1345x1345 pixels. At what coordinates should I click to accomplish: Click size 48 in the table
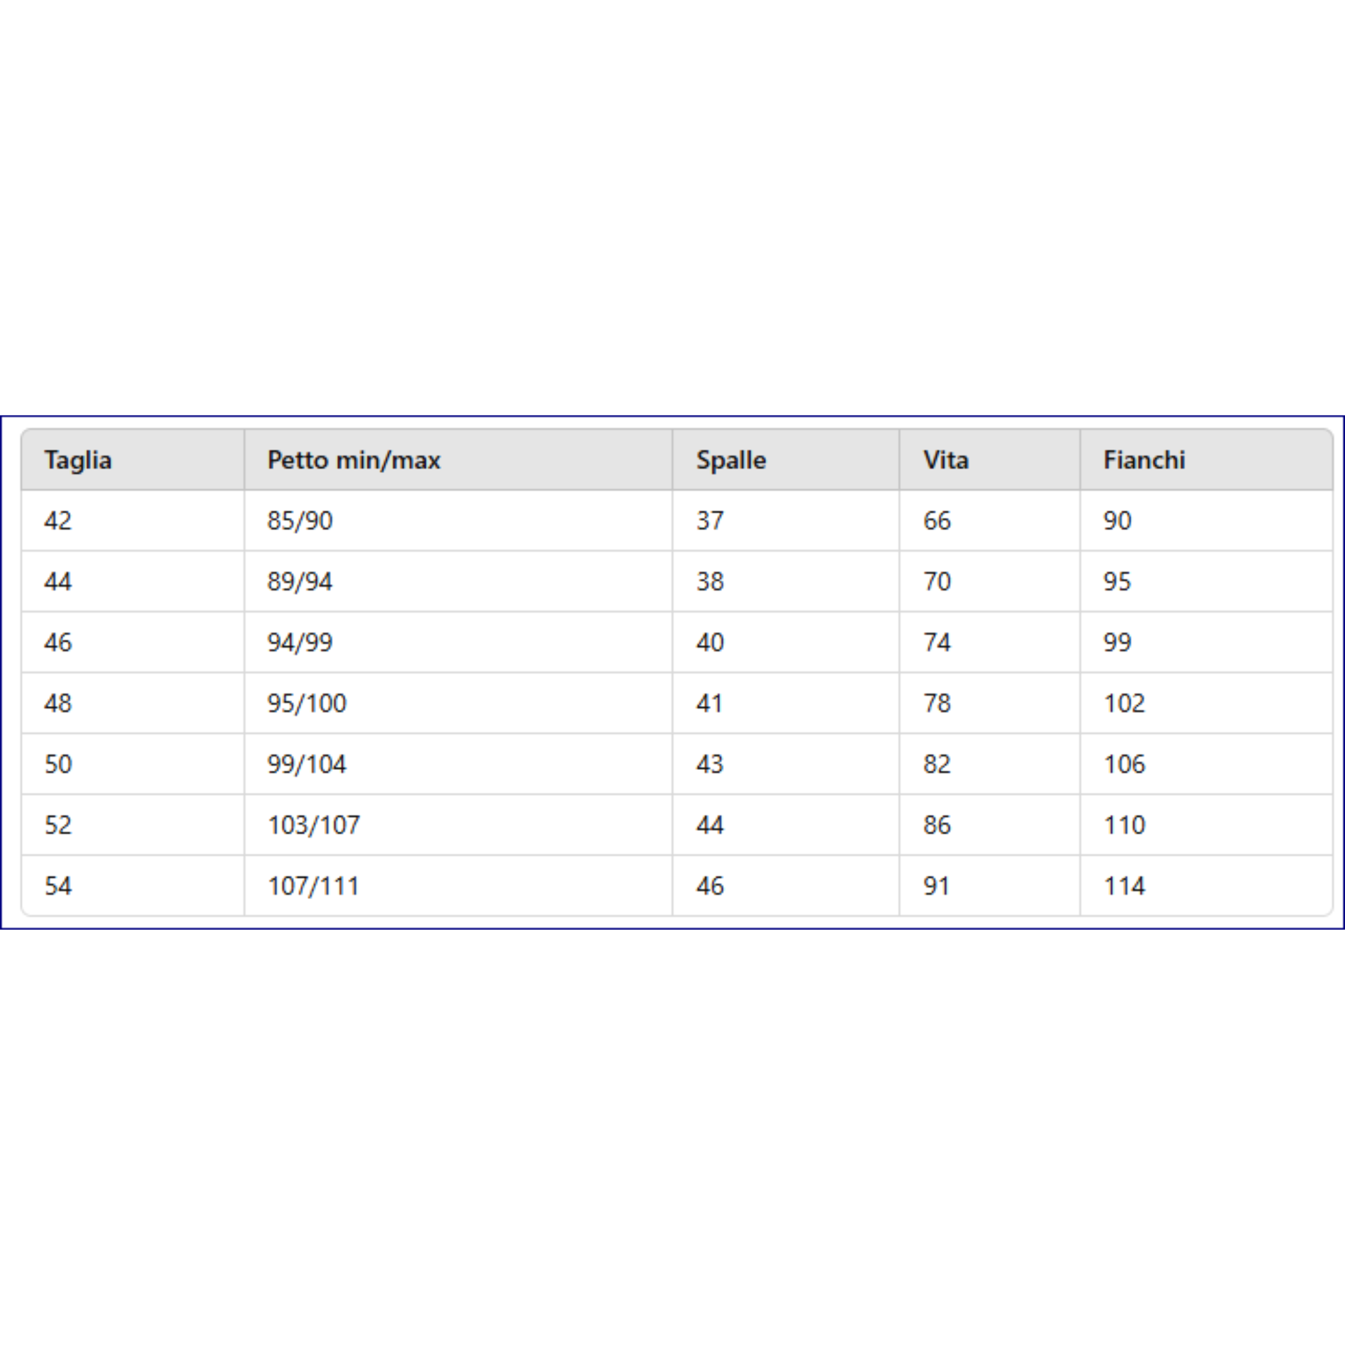click(58, 703)
